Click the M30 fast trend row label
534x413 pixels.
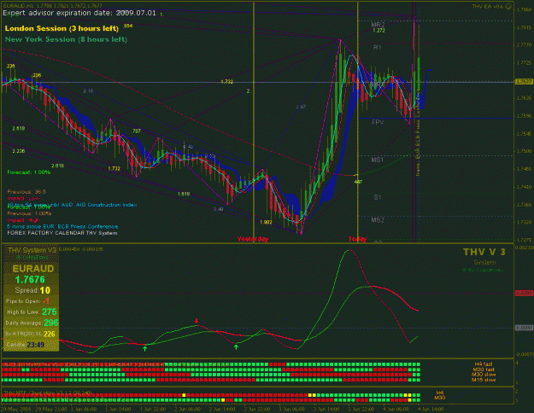pyautogui.click(x=484, y=369)
